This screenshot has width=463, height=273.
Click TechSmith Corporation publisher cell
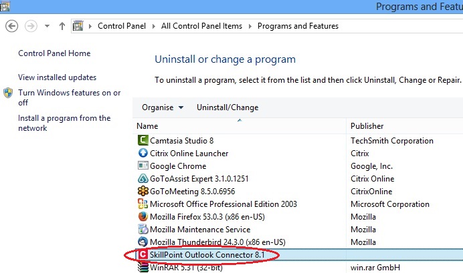tap(392, 141)
